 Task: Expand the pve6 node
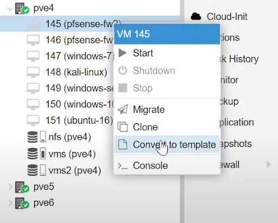point(10,203)
